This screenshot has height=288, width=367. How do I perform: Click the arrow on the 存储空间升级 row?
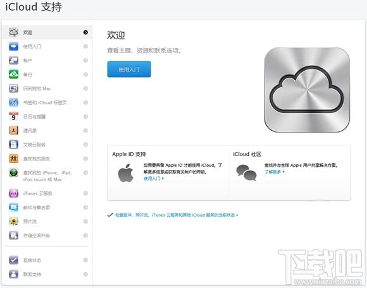click(85, 235)
